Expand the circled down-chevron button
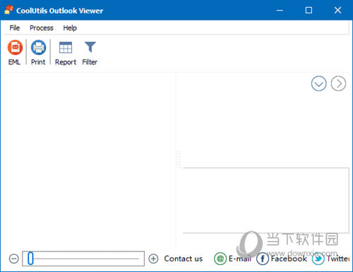The width and height of the screenshot is (353, 272). [x=318, y=83]
